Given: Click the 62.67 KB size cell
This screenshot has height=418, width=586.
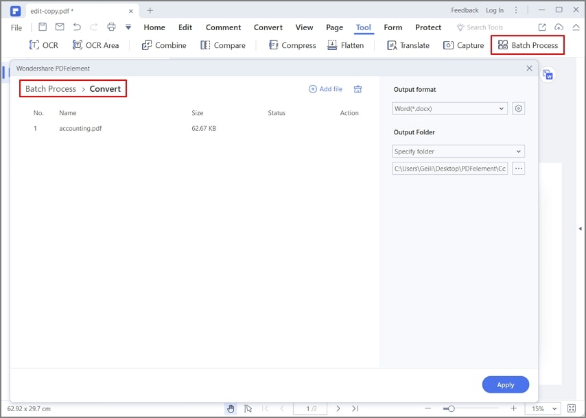Looking at the screenshot, I should point(204,128).
